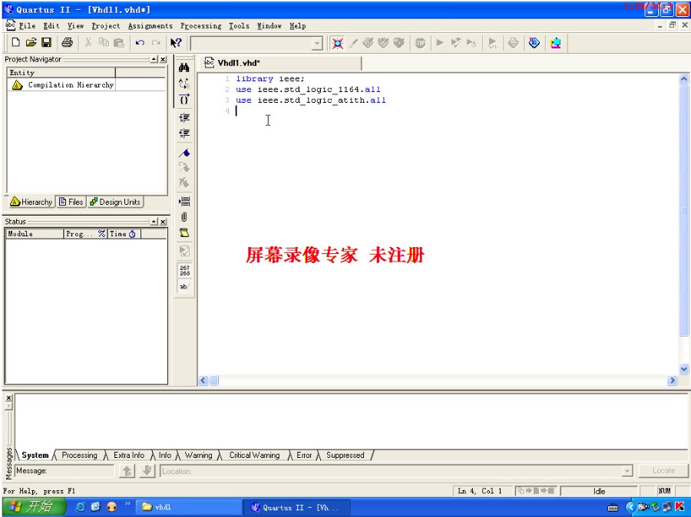Select the Hierarchy tab

tap(31, 202)
